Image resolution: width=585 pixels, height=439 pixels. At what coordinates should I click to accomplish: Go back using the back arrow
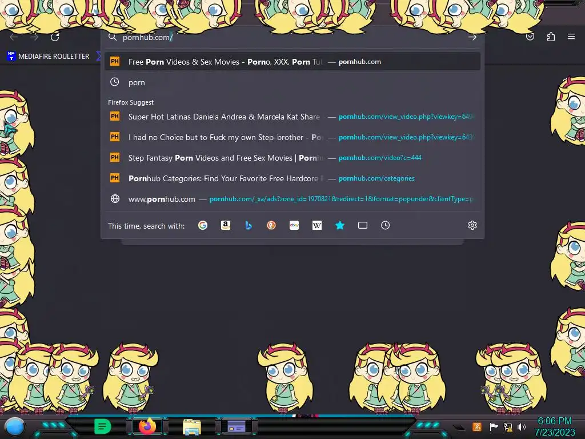pyautogui.click(x=14, y=37)
